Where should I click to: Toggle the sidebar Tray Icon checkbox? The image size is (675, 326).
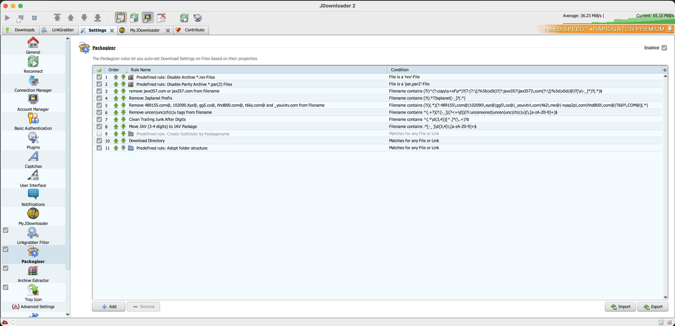(x=6, y=287)
